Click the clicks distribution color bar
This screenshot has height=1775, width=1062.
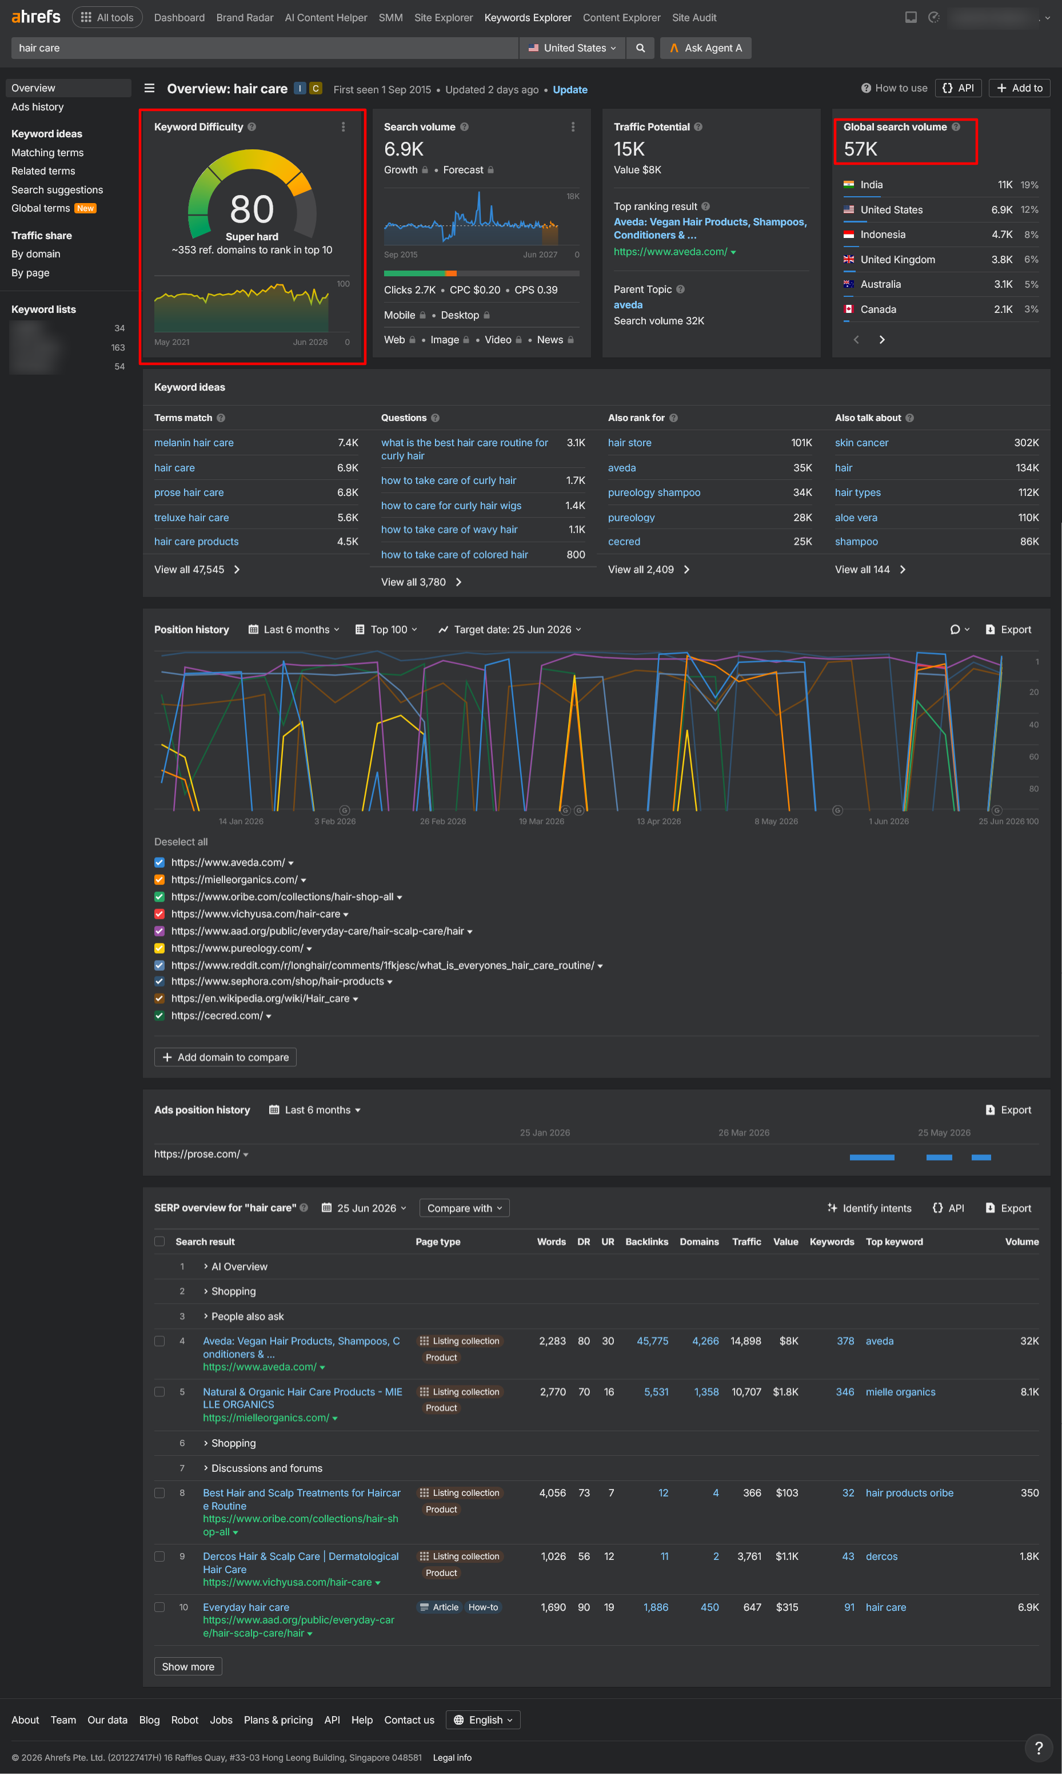[x=482, y=273]
